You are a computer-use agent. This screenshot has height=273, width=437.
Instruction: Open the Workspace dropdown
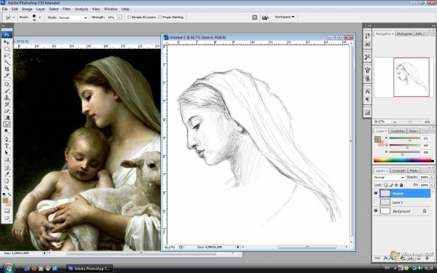pos(284,17)
